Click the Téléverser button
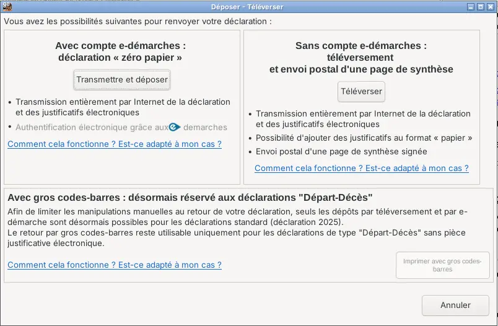Screen dimensions: 498x326 coord(361,92)
